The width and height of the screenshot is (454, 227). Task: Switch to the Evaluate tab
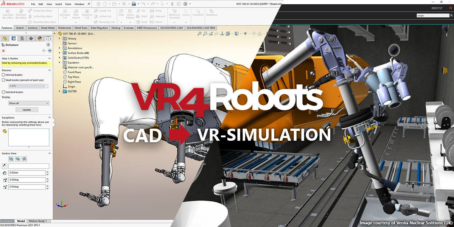(129, 28)
